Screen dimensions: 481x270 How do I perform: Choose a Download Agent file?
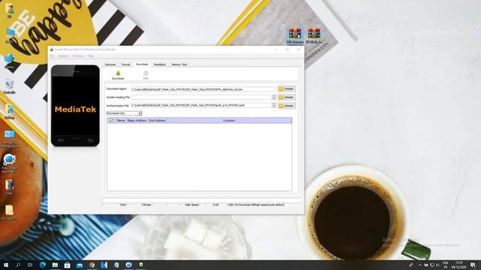coord(287,88)
